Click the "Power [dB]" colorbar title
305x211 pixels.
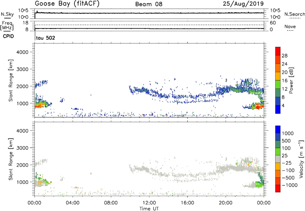[x=291, y=80]
